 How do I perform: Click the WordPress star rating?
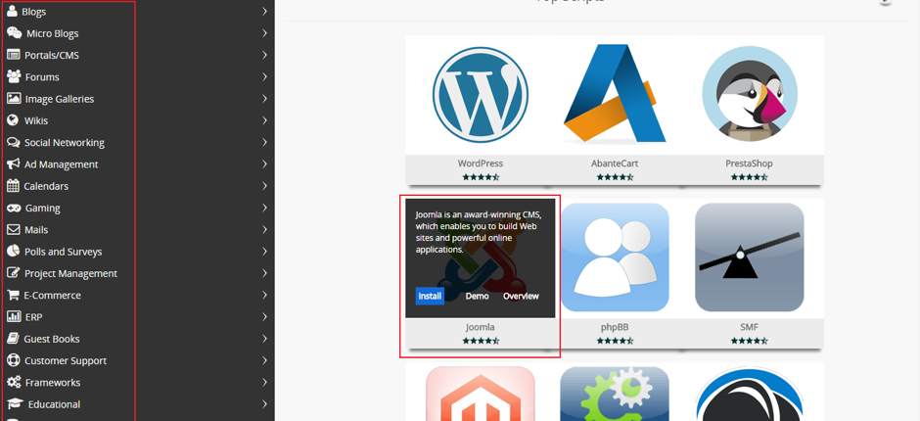481,177
